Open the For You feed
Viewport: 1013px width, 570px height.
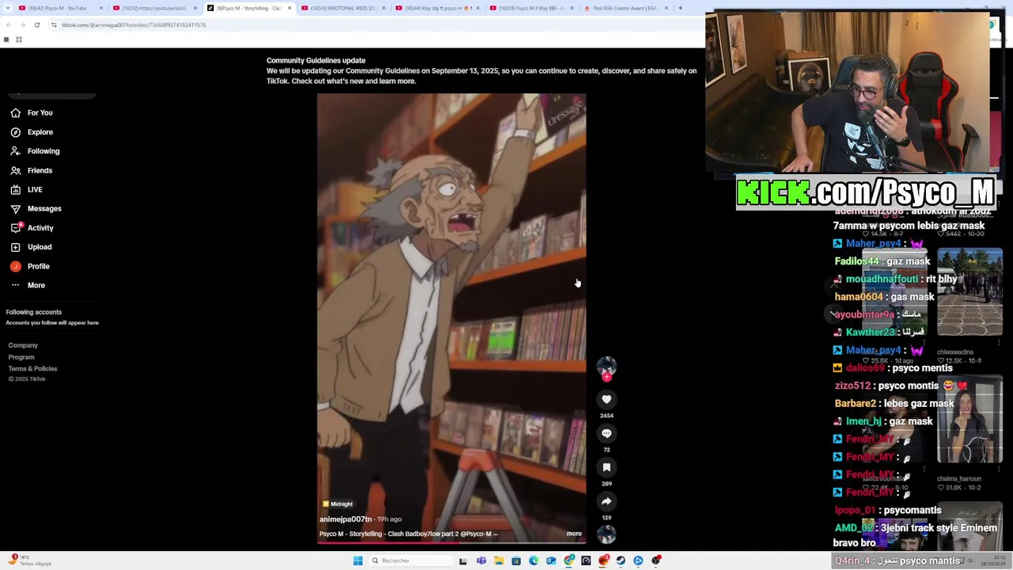tap(32, 112)
